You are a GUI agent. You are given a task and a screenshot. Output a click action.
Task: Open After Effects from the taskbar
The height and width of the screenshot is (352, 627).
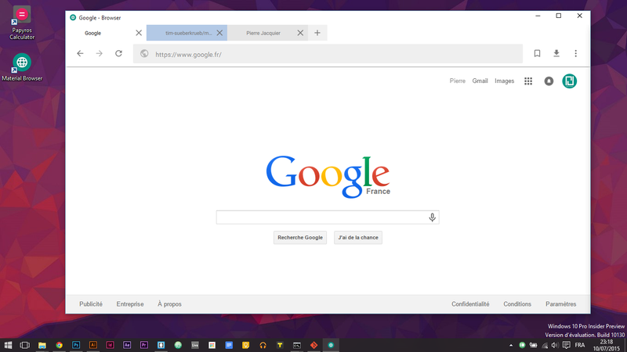coord(127,345)
